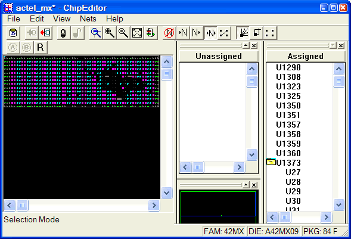Toggle the no-nets display button
Viewport: 351px width, 239px height.
coord(169,33)
